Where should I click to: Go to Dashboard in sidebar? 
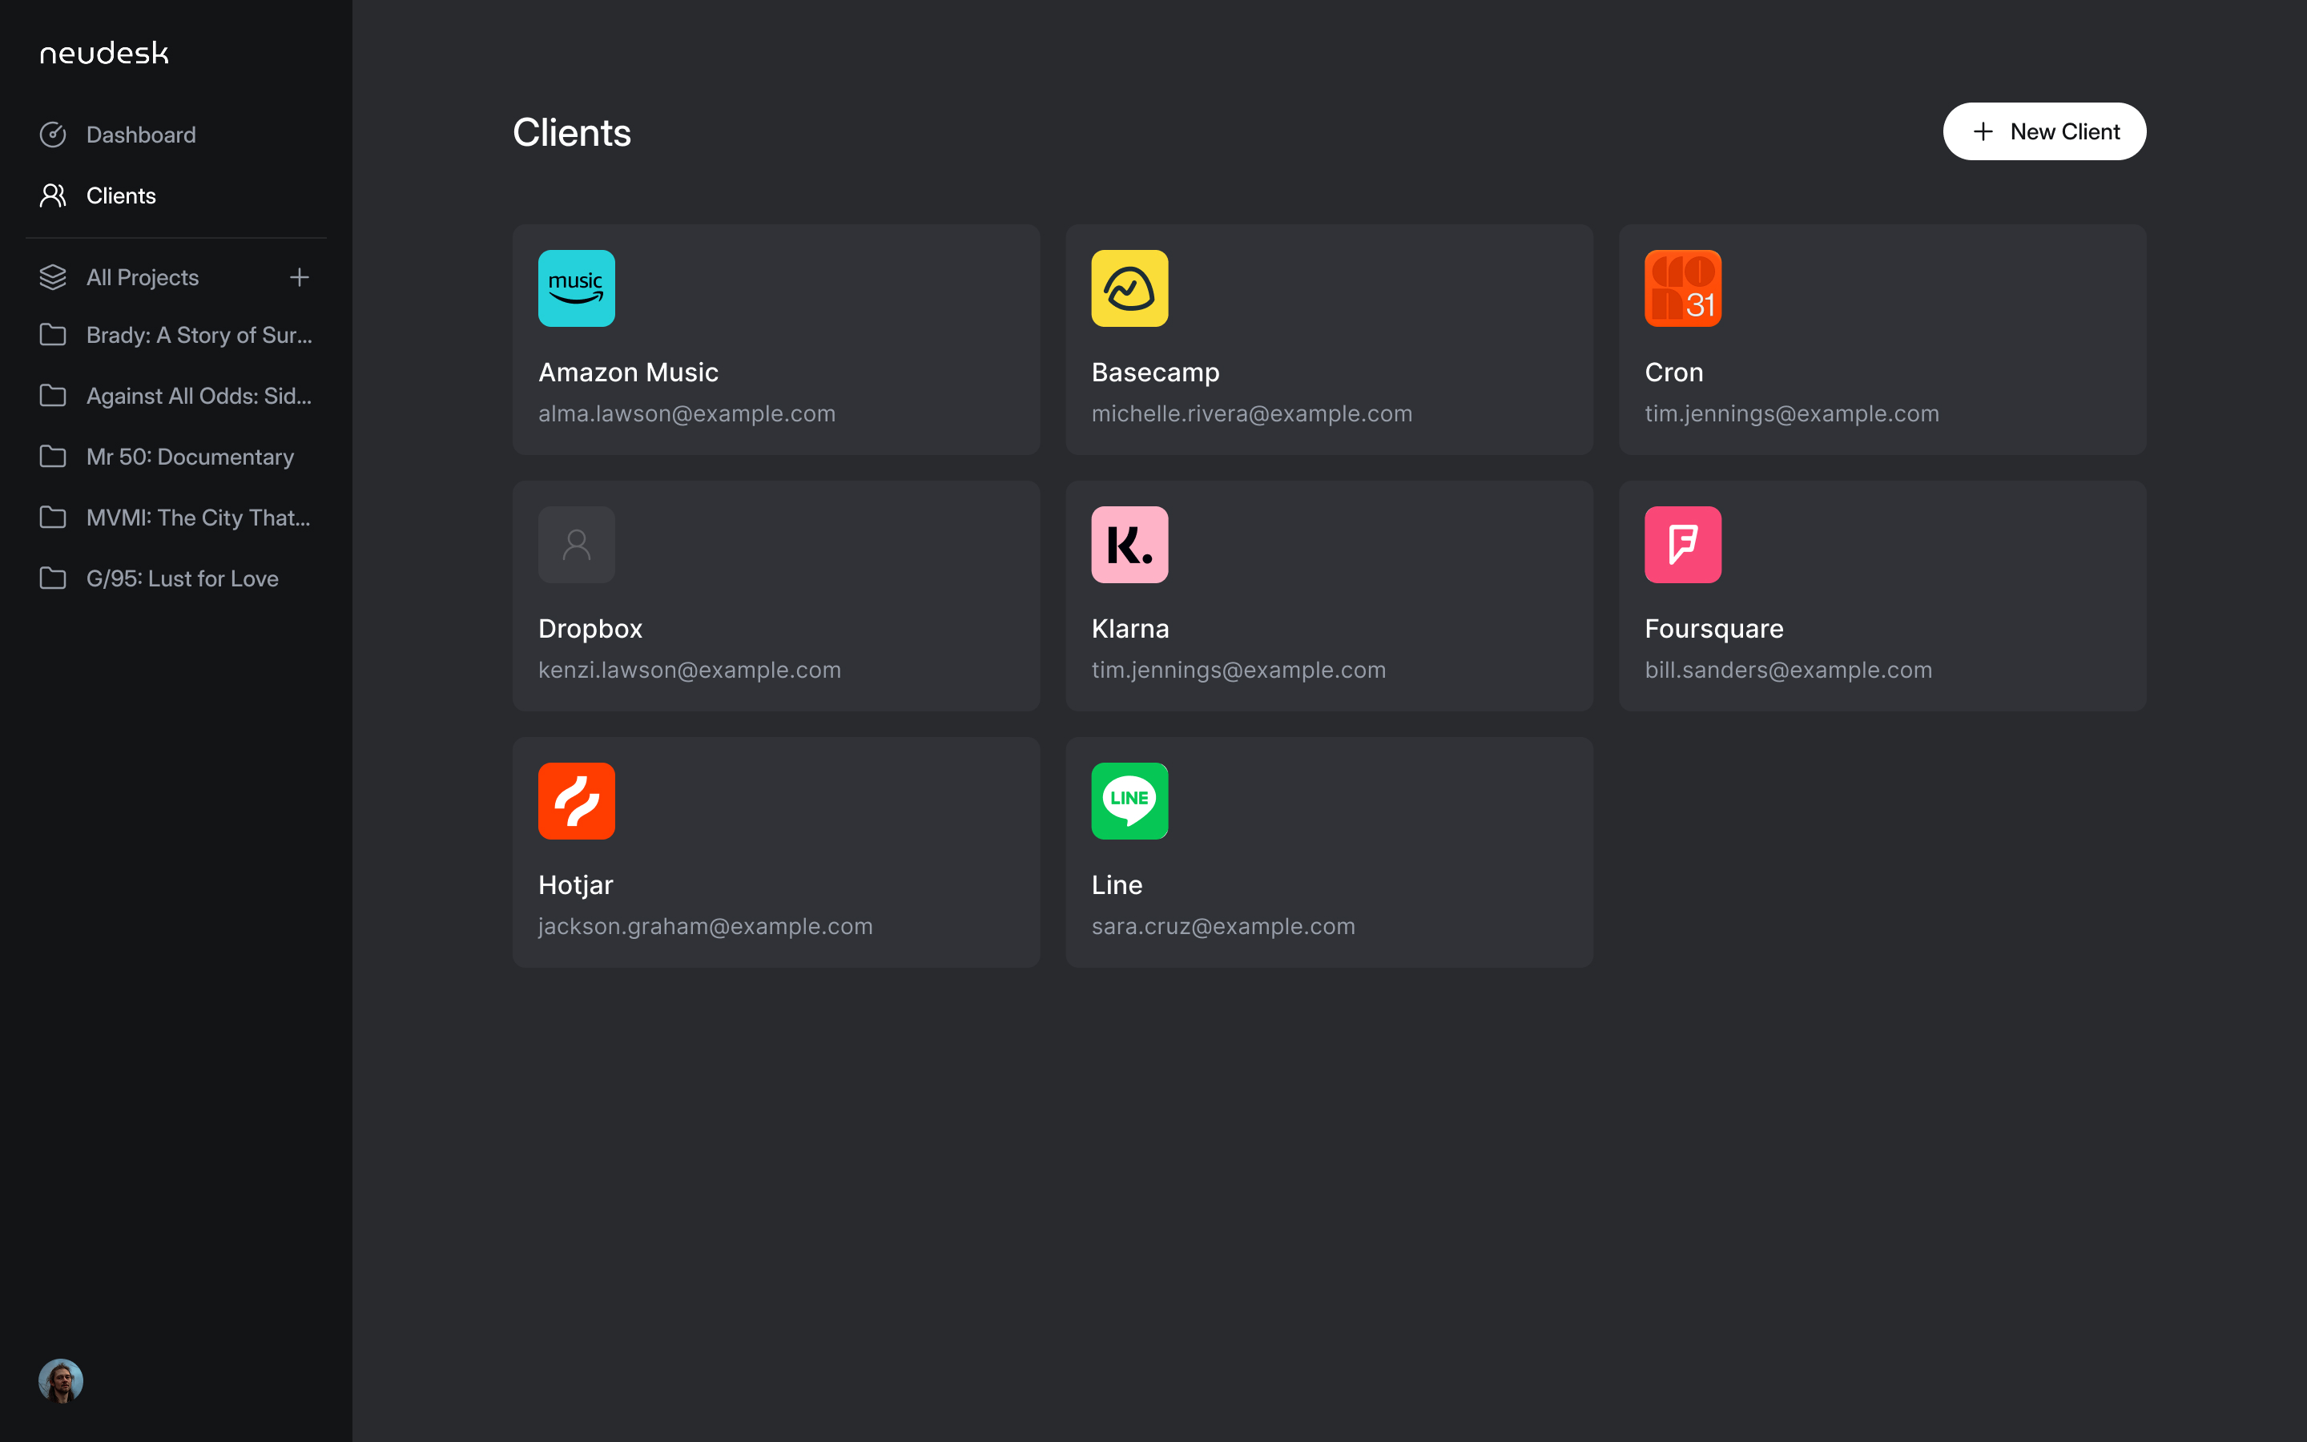click(x=141, y=135)
